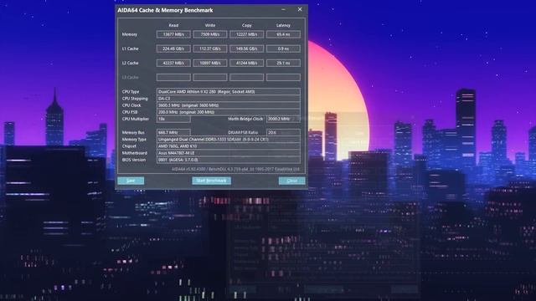
Task: Click the AIDA64 version footer text
Action: point(235,169)
